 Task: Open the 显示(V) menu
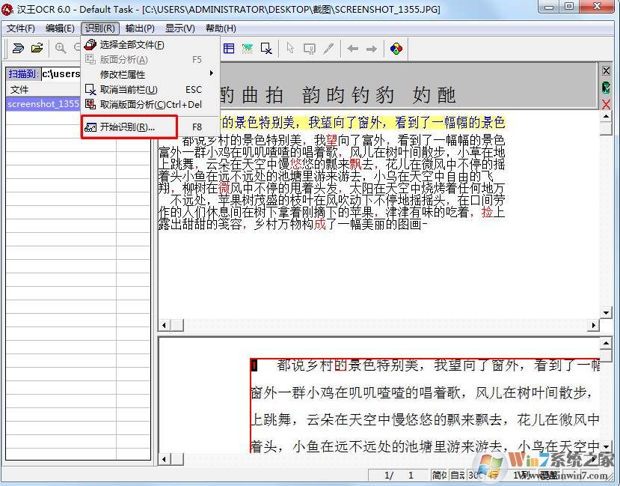[179, 28]
